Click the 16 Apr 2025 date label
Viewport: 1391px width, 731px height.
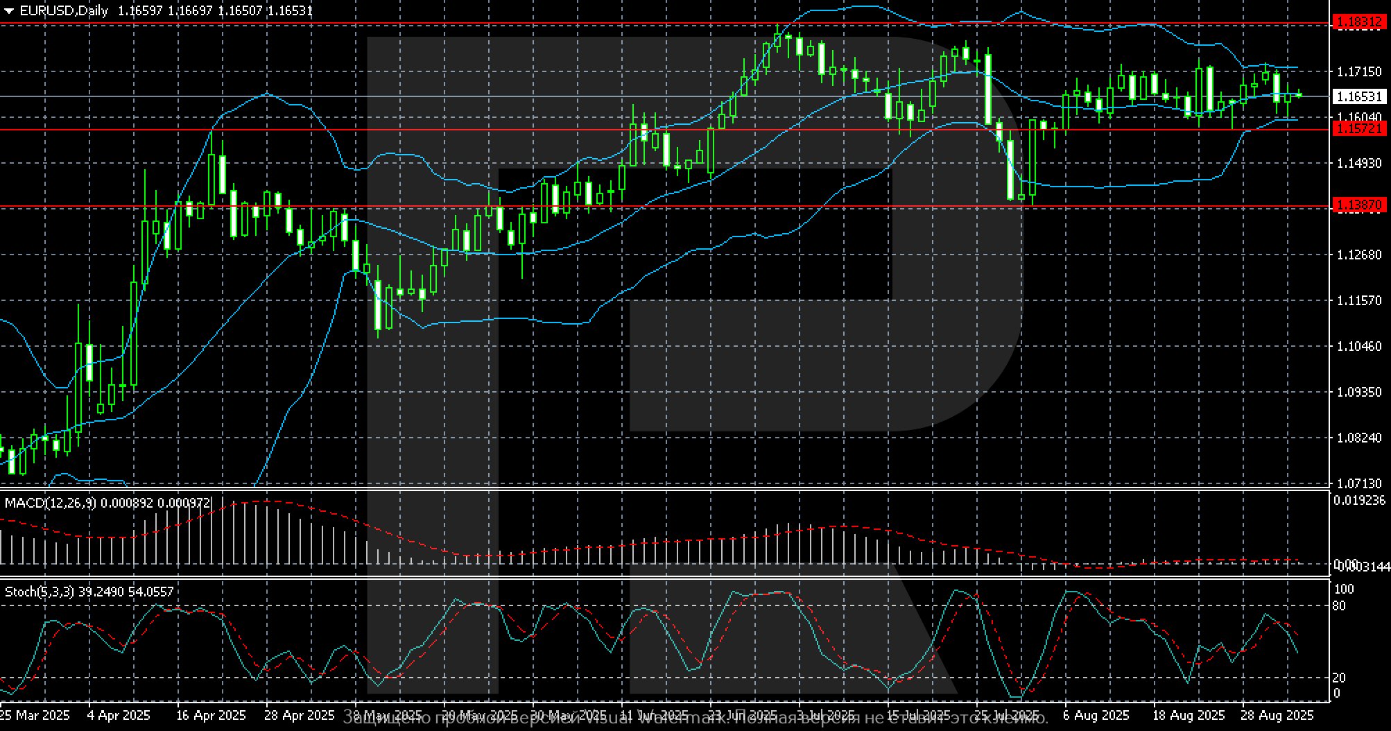[x=211, y=715]
